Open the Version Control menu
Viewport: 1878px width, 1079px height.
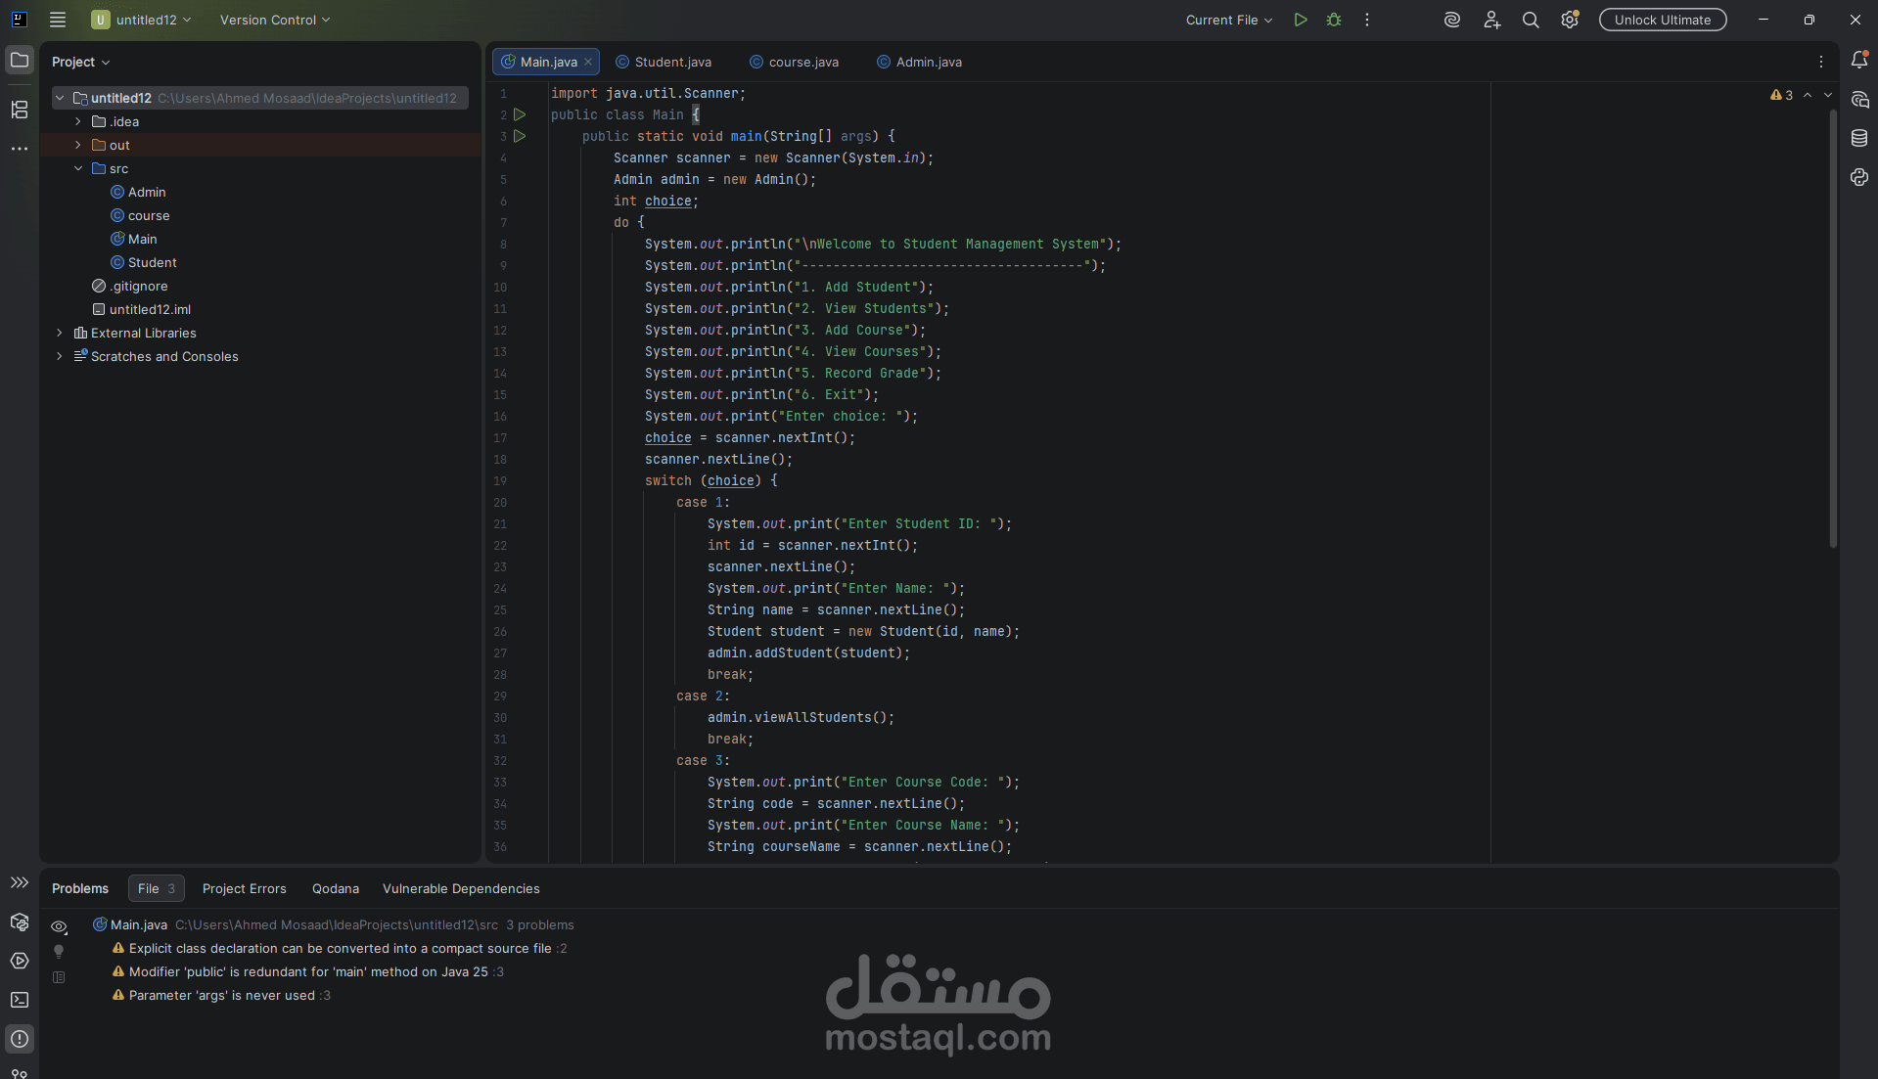pyautogui.click(x=275, y=20)
